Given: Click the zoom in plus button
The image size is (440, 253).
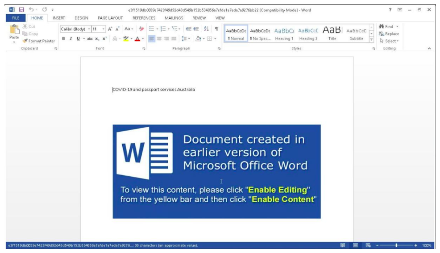Looking at the screenshot, I should click(x=415, y=245).
